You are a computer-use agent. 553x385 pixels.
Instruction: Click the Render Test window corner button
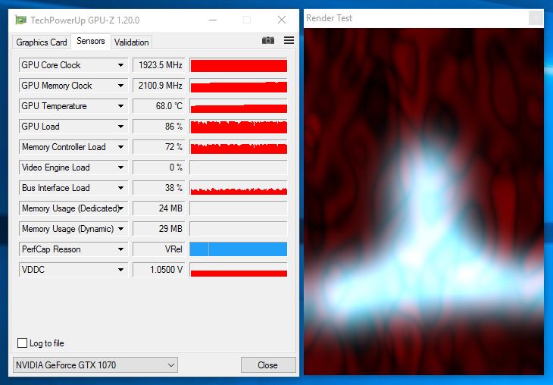(x=536, y=17)
